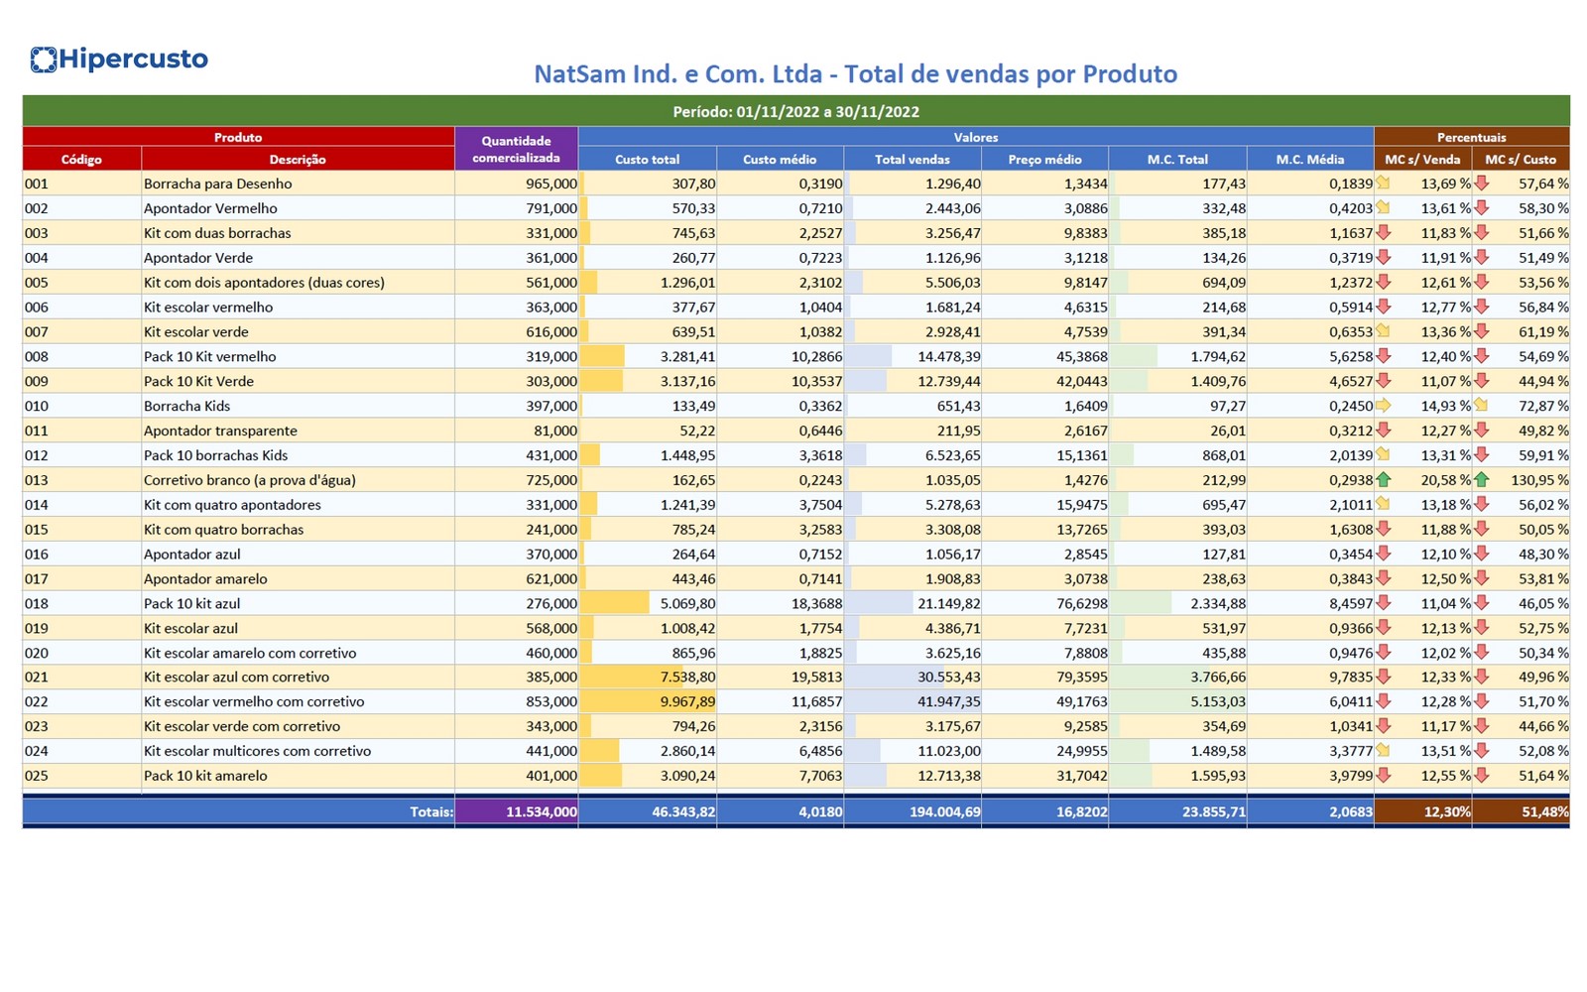The image size is (1587, 992).
Task: Click the report title NatSam Ind. e Com. Ltda
Action: coord(855,74)
